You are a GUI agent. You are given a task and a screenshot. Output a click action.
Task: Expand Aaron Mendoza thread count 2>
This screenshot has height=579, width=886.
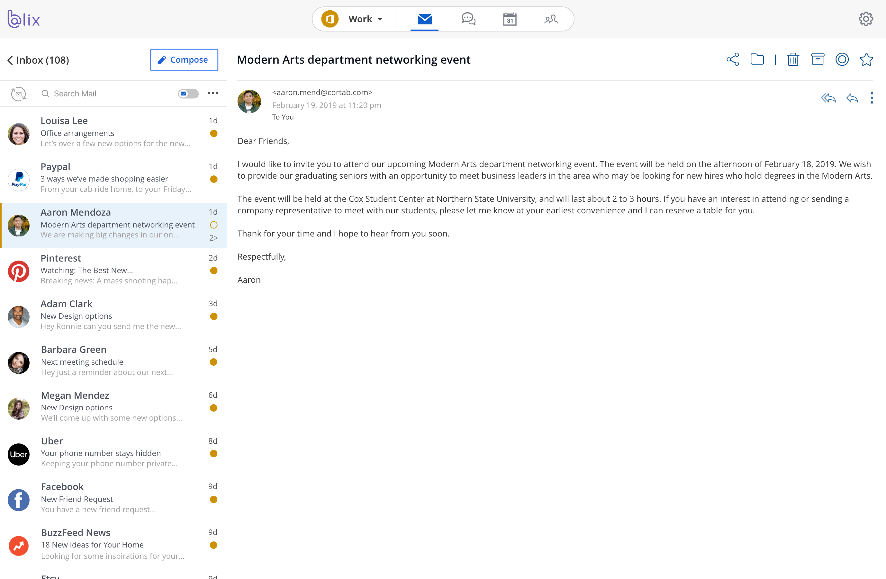(x=214, y=238)
